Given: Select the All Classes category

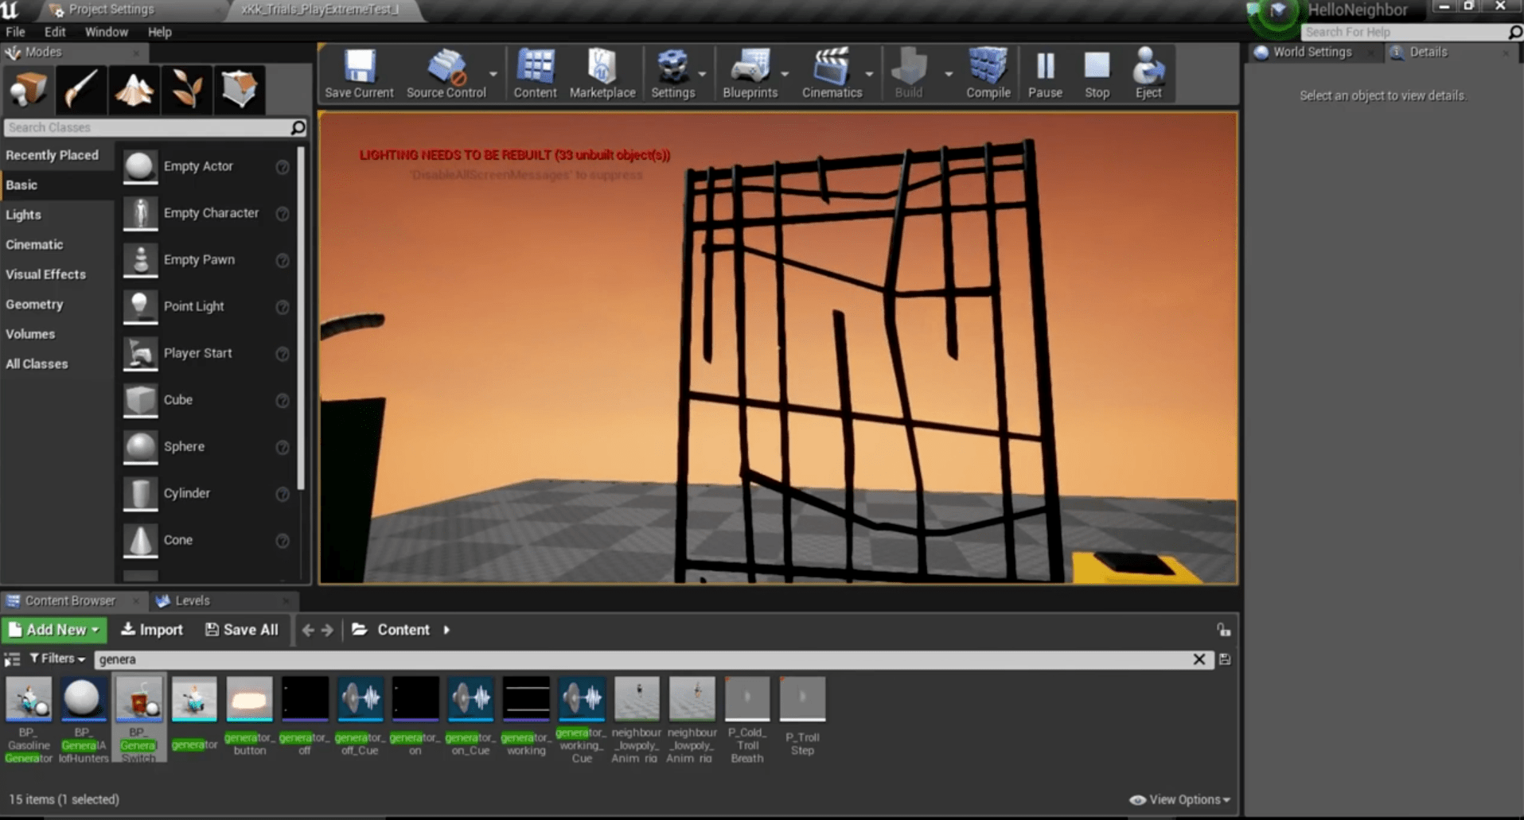Looking at the screenshot, I should (37, 363).
